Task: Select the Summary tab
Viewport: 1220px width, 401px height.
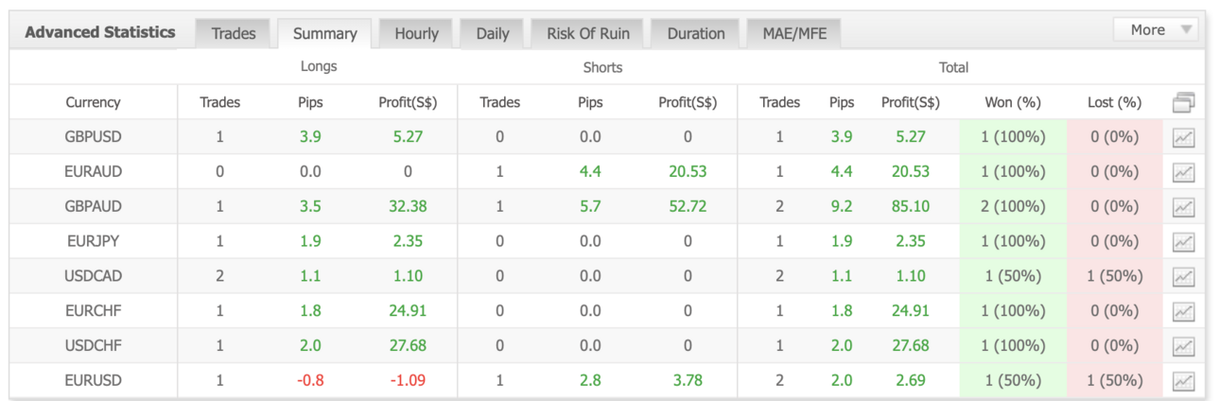Action: point(325,33)
